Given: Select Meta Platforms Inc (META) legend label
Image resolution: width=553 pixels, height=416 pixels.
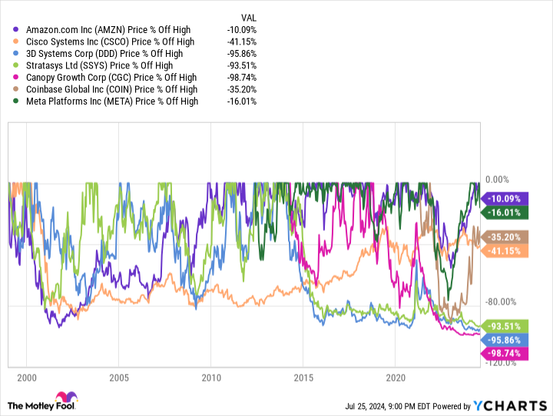Looking at the screenshot, I should [112, 102].
